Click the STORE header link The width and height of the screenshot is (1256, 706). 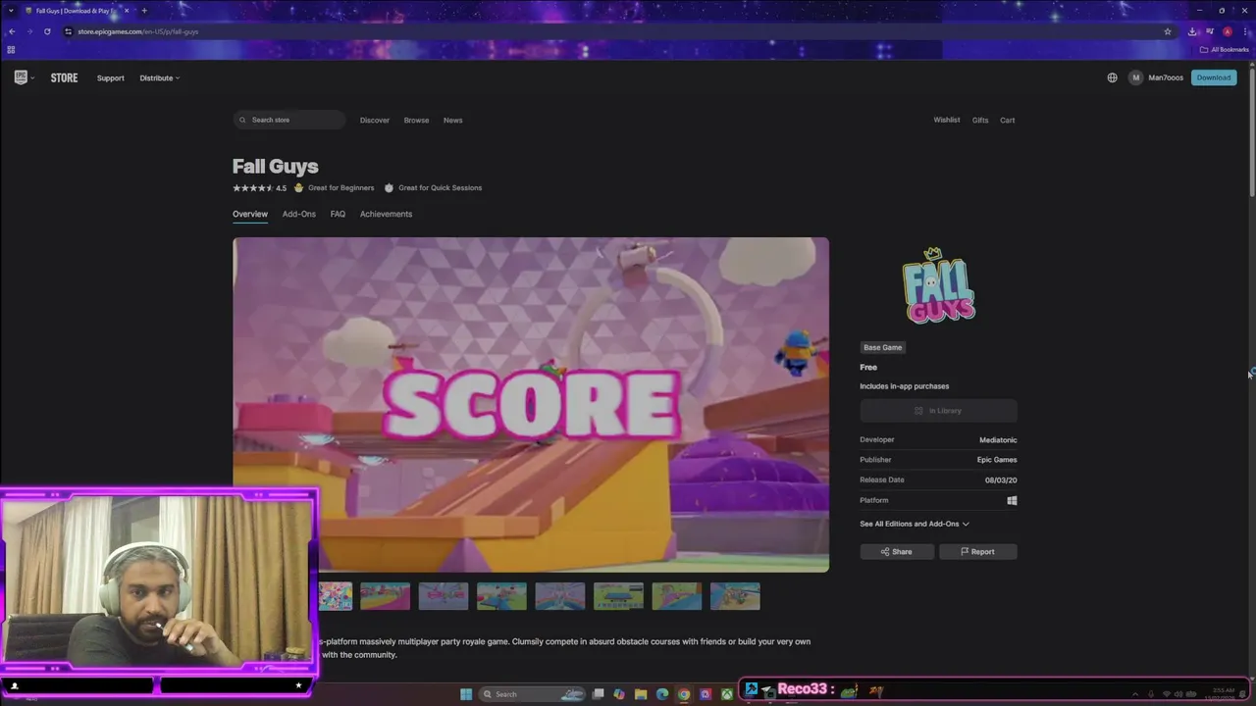point(64,77)
